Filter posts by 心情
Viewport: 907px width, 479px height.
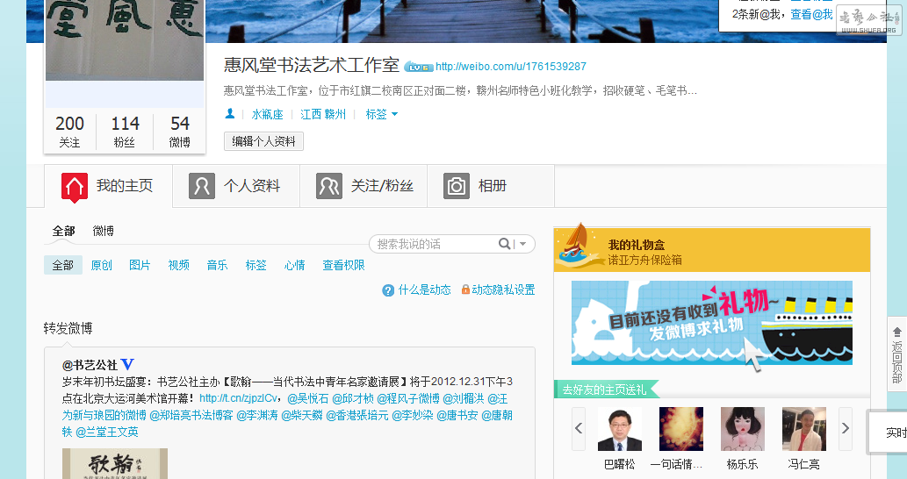[x=294, y=265]
